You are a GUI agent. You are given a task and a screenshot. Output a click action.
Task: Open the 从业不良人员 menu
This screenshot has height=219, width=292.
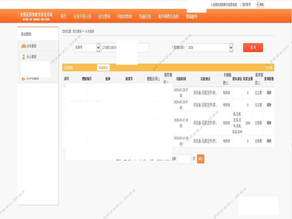(x=82, y=16)
